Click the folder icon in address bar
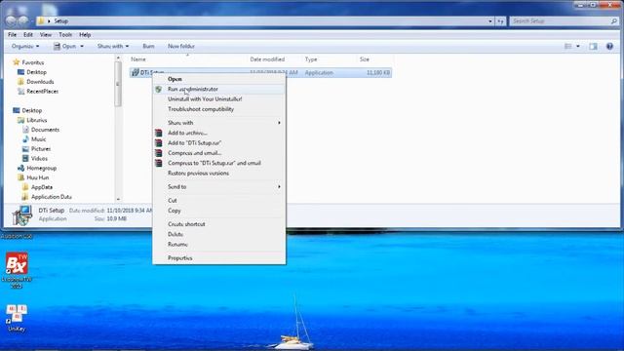The image size is (624, 351). [41, 21]
